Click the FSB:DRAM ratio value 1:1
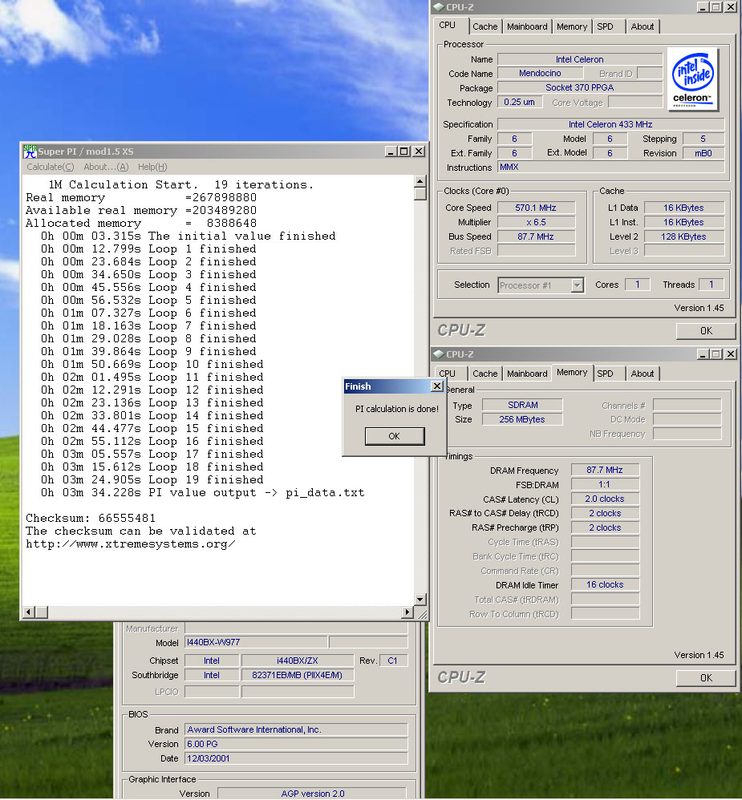742x800 pixels. click(605, 484)
